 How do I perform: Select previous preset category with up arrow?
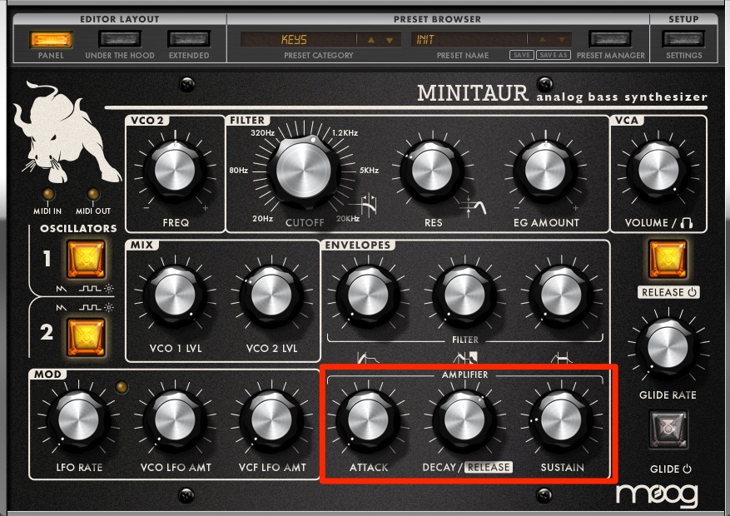pyautogui.click(x=371, y=40)
